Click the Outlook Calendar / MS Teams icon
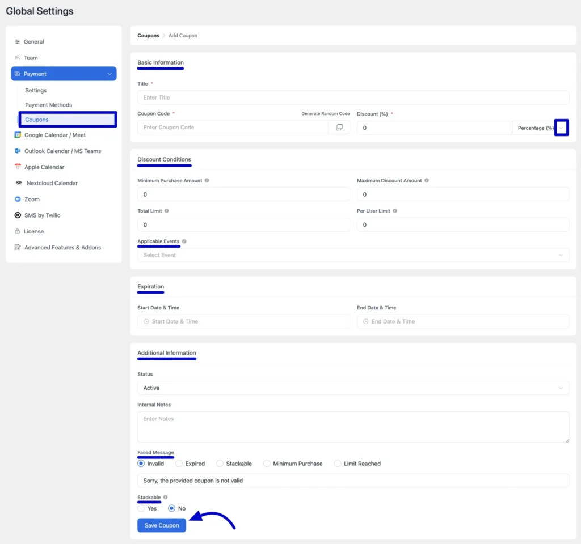Viewport: 581px width, 544px height. click(19, 151)
